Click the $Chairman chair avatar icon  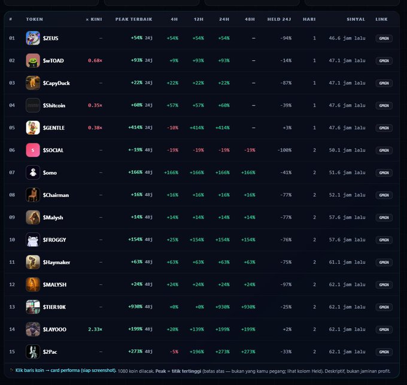click(33, 195)
